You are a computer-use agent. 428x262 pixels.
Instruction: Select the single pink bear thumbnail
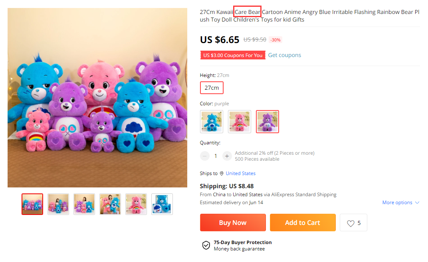pos(136,204)
